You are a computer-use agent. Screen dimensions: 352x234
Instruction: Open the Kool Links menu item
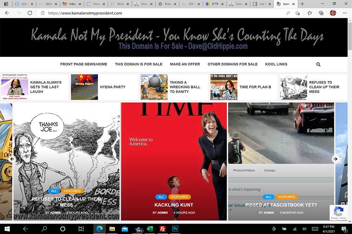276,64
